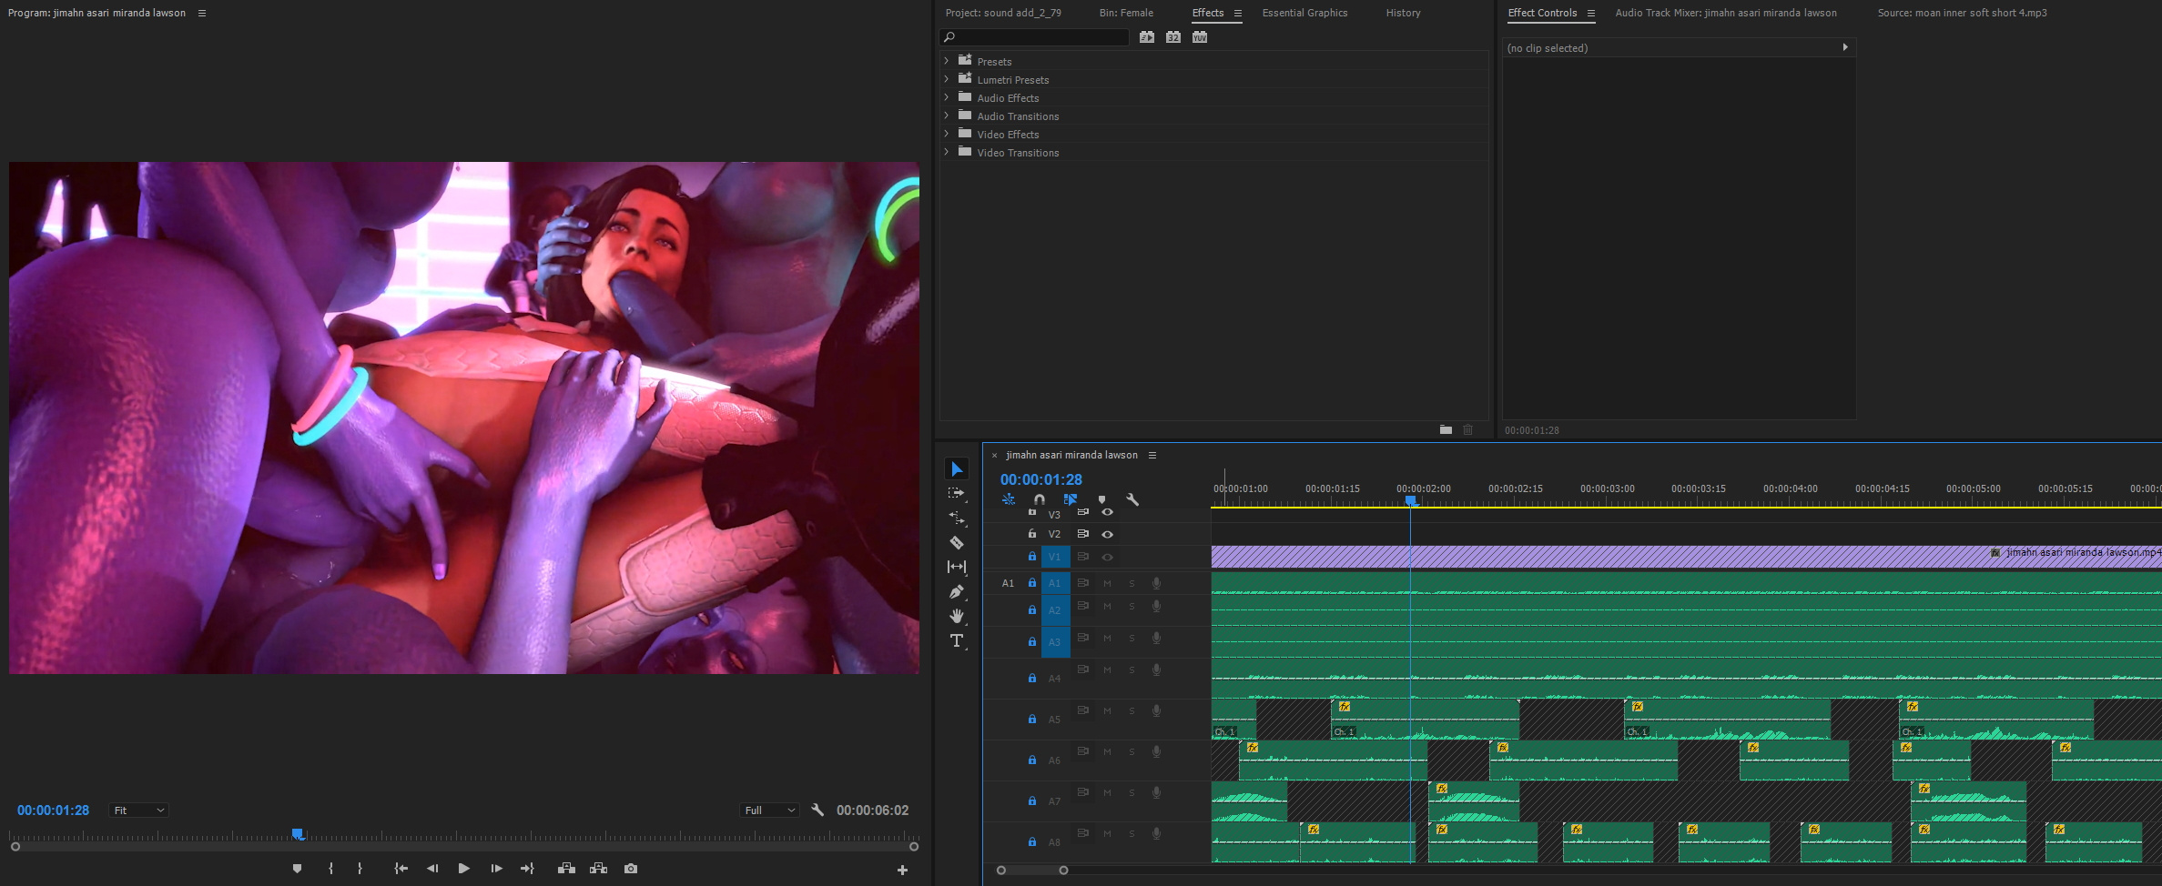Click the Go to Out button
Image resolution: width=2162 pixels, height=886 pixels.
point(527,869)
